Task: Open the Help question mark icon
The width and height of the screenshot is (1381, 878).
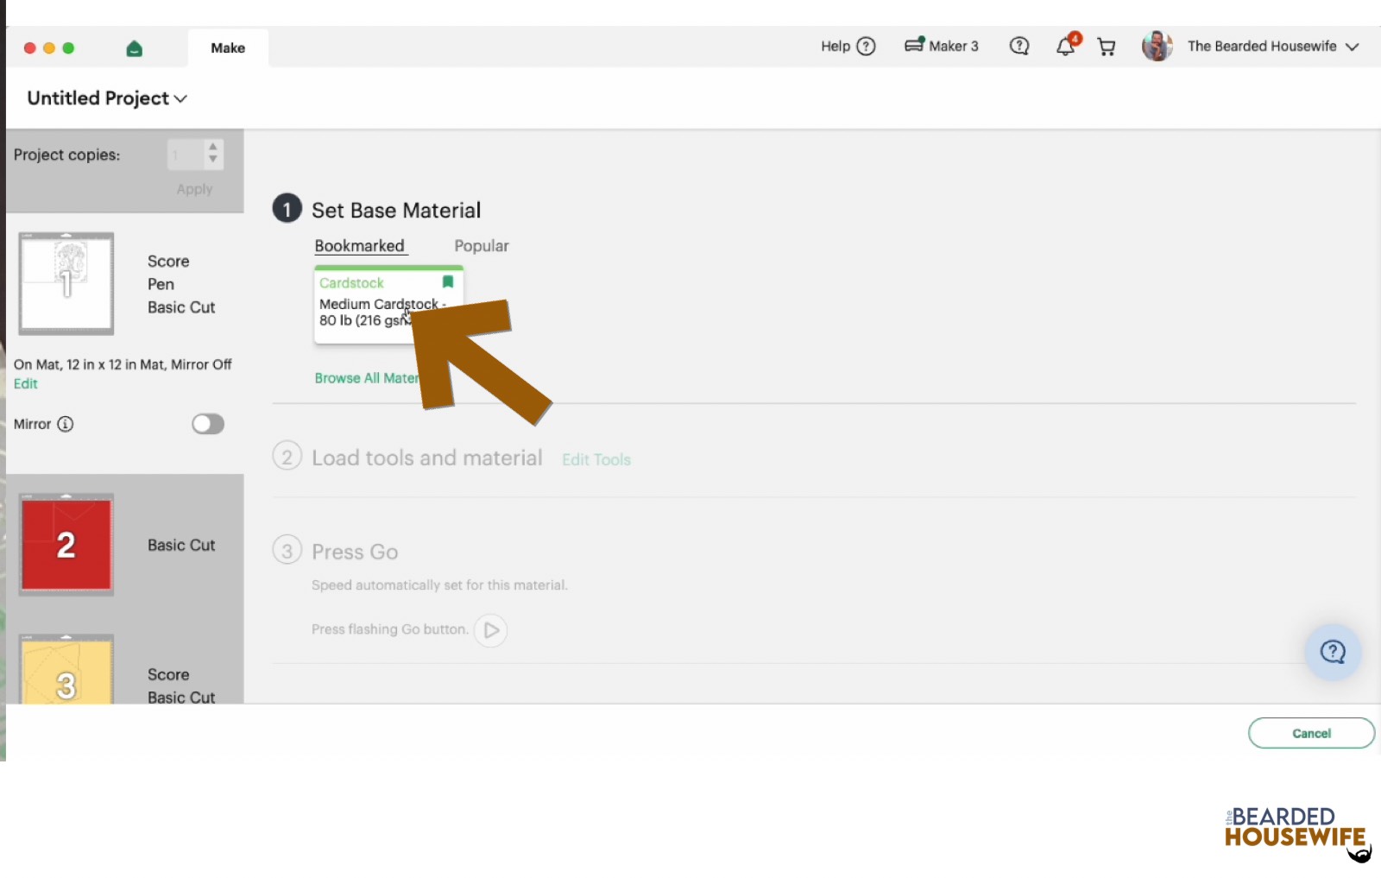Action: [x=866, y=47]
